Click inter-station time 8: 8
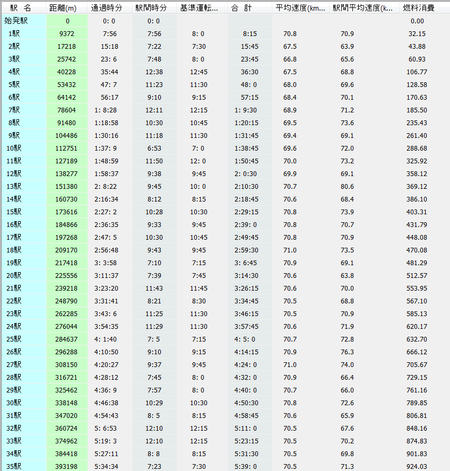This screenshot has height=471, width=450. 153,453
